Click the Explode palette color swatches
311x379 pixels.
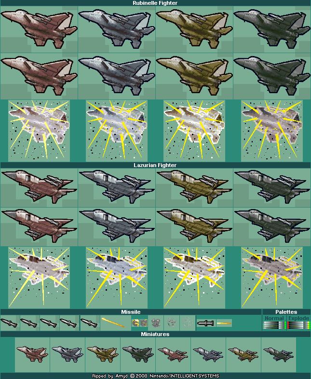pos(298,325)
